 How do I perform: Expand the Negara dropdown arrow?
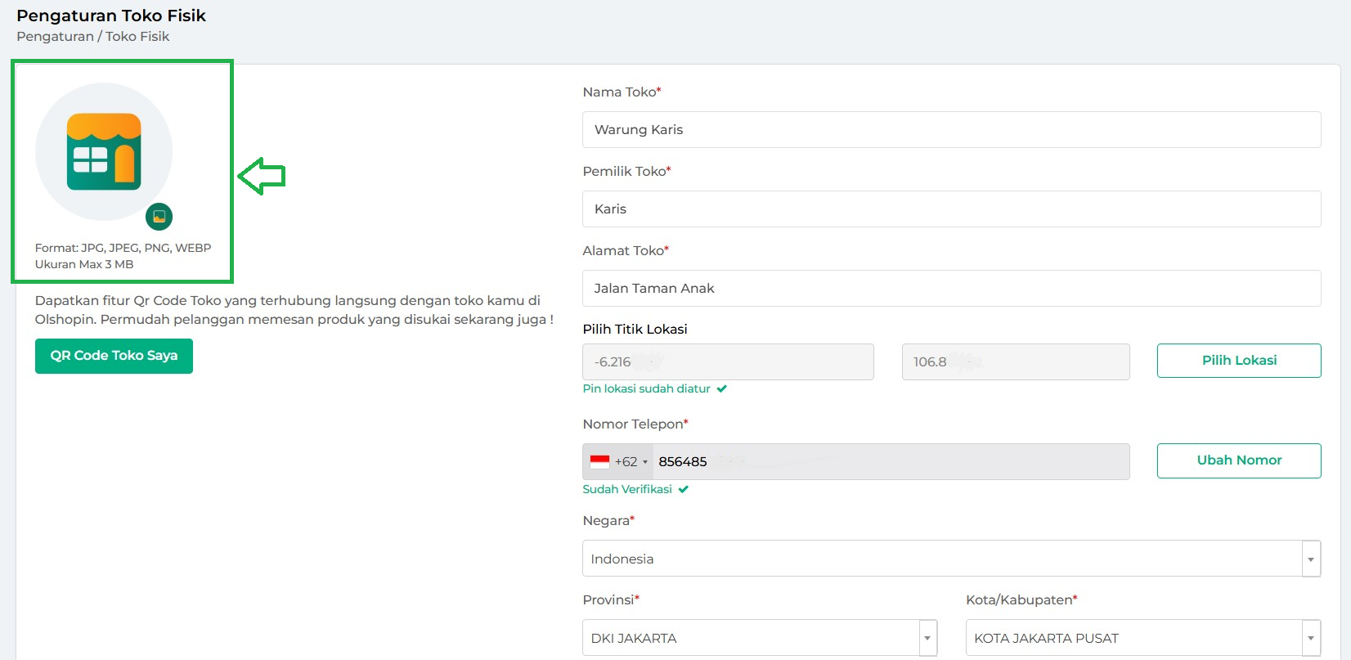point(1311,559)
